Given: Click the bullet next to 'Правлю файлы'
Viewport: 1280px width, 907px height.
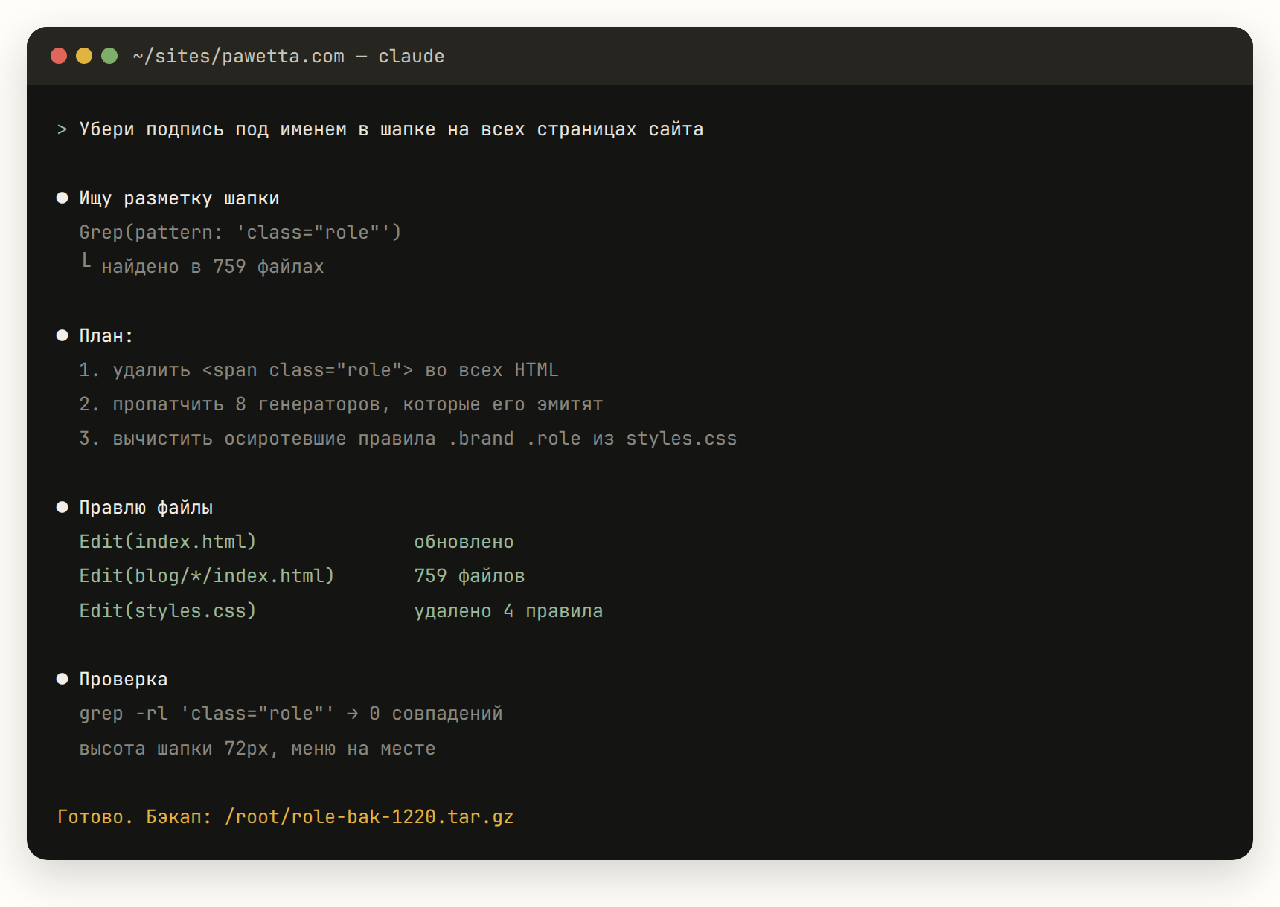Looking at the screenshot, I should click(x=63, y=507).
